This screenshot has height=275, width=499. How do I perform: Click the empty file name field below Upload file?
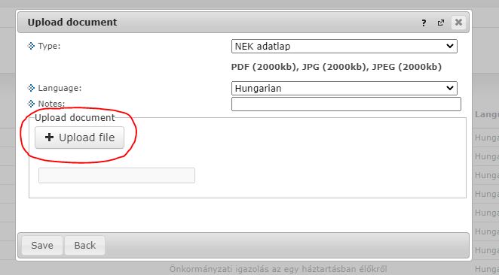[x=117, y=175]
